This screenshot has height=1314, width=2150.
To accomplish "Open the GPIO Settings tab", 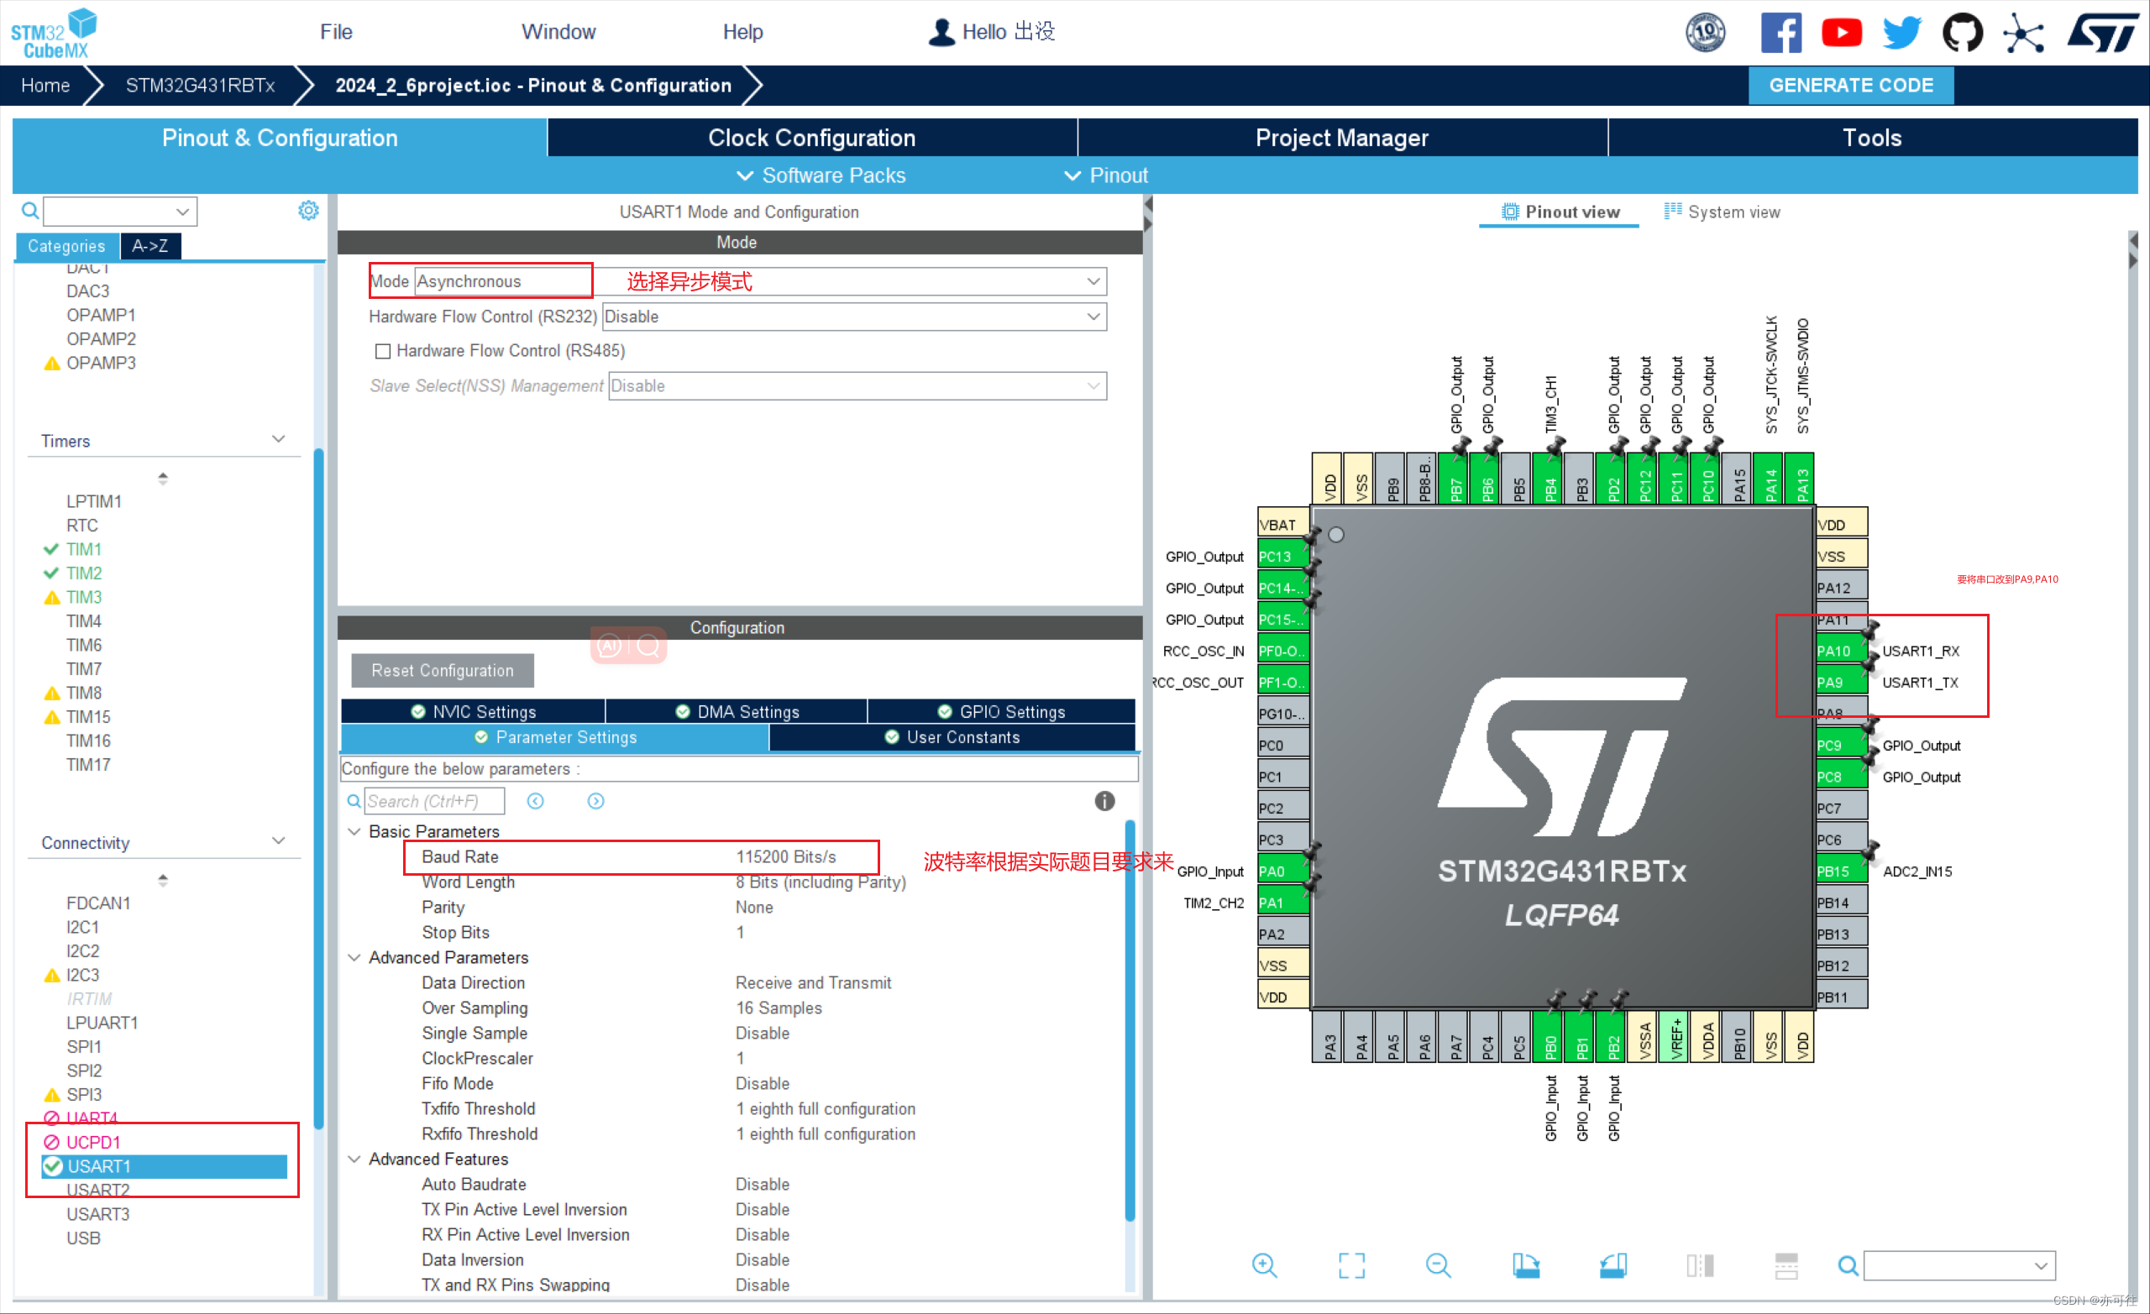I will coord(1001,711).
